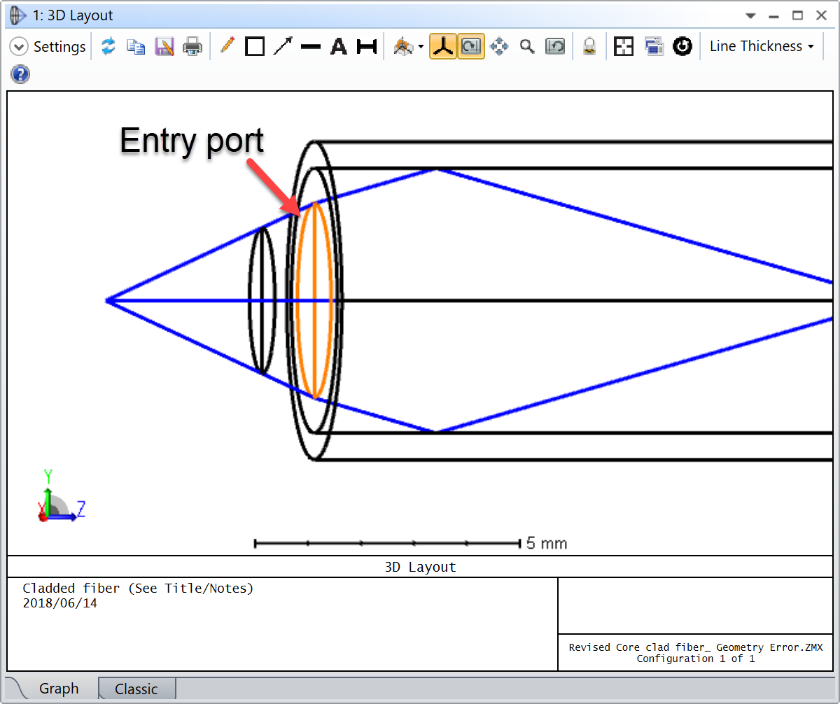This screenshot has width=840, height=704.
Task: Click the black circular timer icon
Action: [682, 47]
